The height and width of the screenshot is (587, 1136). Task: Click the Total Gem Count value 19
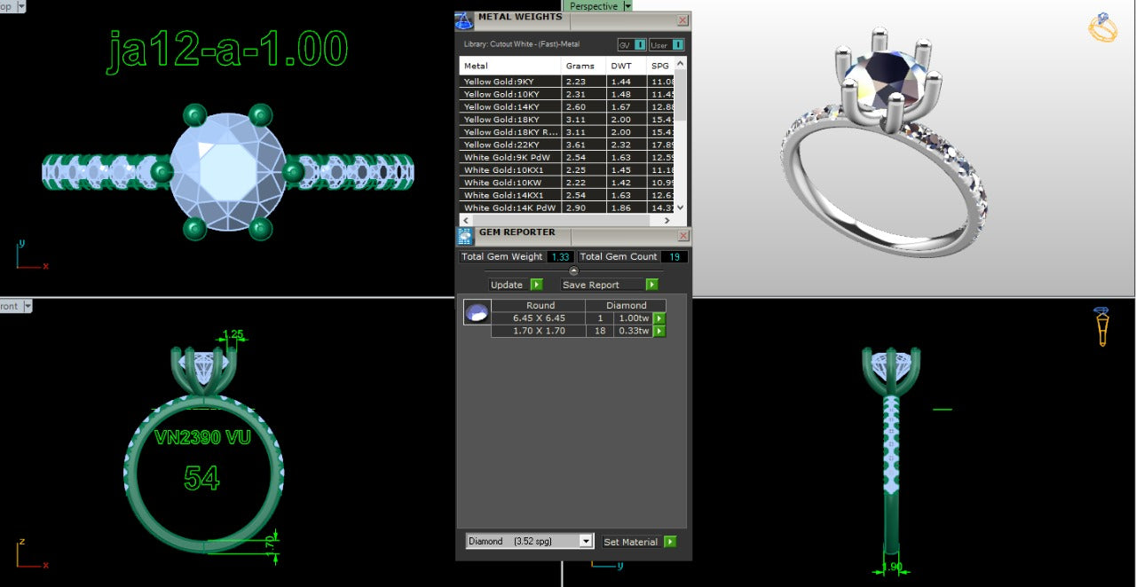coord(674,256)
